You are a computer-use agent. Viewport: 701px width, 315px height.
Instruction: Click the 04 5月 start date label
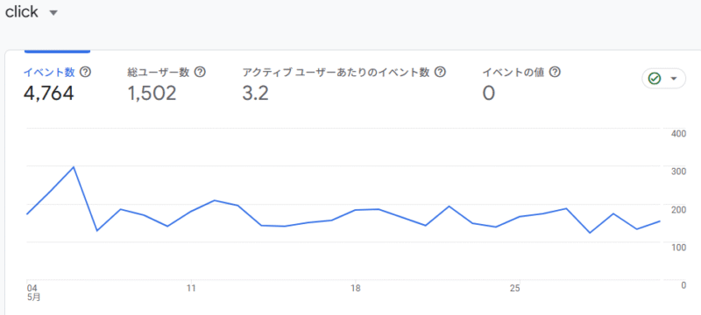(x=33, y=291)
